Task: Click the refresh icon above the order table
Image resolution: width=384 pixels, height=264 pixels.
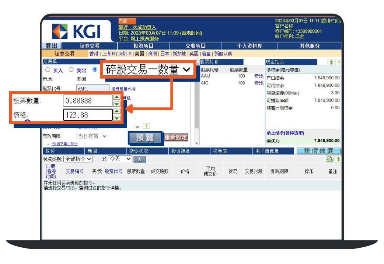Action: coord(338,159)
